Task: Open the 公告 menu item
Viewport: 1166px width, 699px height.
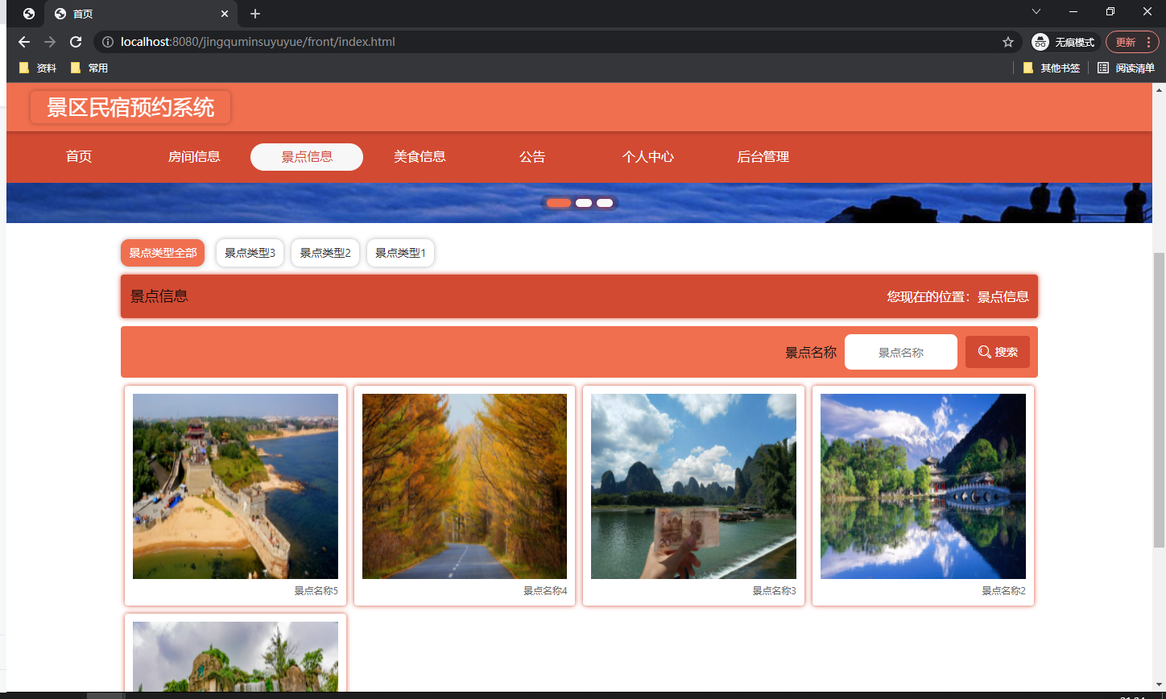Action: [532, 157]
